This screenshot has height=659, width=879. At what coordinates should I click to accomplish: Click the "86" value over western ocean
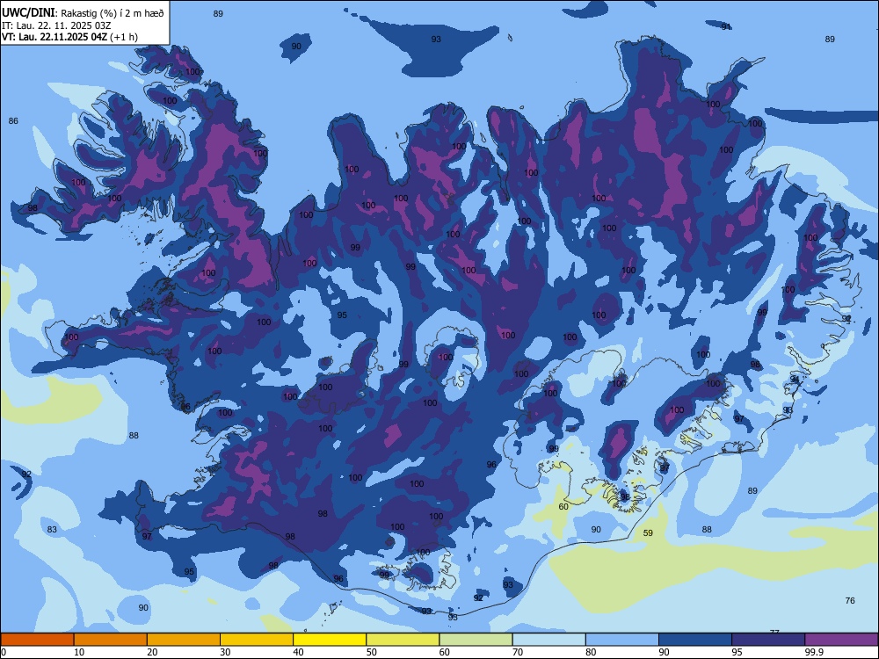pyautogui.click(x=13, y=121)
